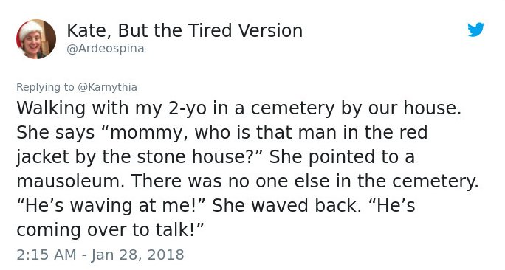Click the phrase 'There was no one else'
This screenshot has width=505, height=270.
230,181
